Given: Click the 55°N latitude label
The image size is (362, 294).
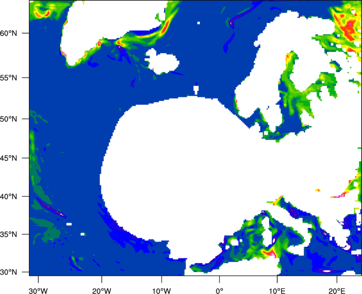Looking at the screenshot, I should [9, 78].
